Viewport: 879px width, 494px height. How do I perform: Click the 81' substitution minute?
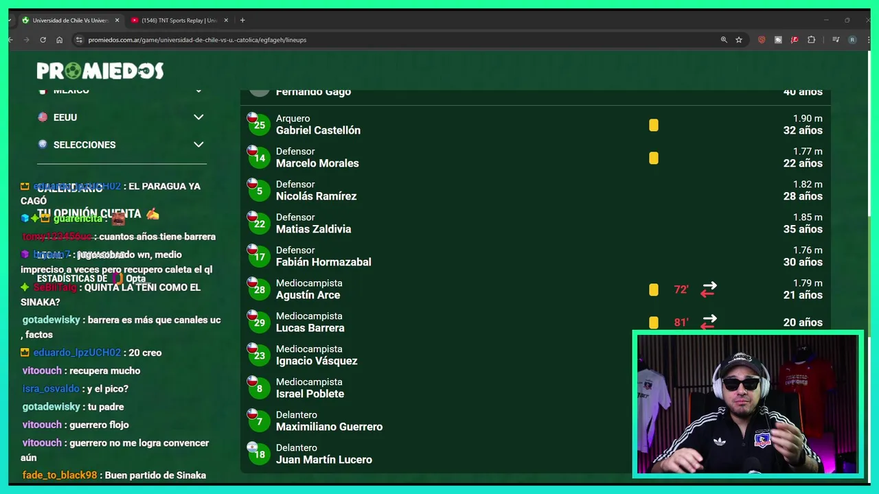681,322
